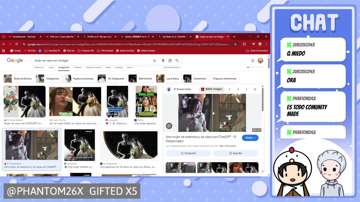Switch to 'Fuji News en X' tab

[x=174, y=36]
